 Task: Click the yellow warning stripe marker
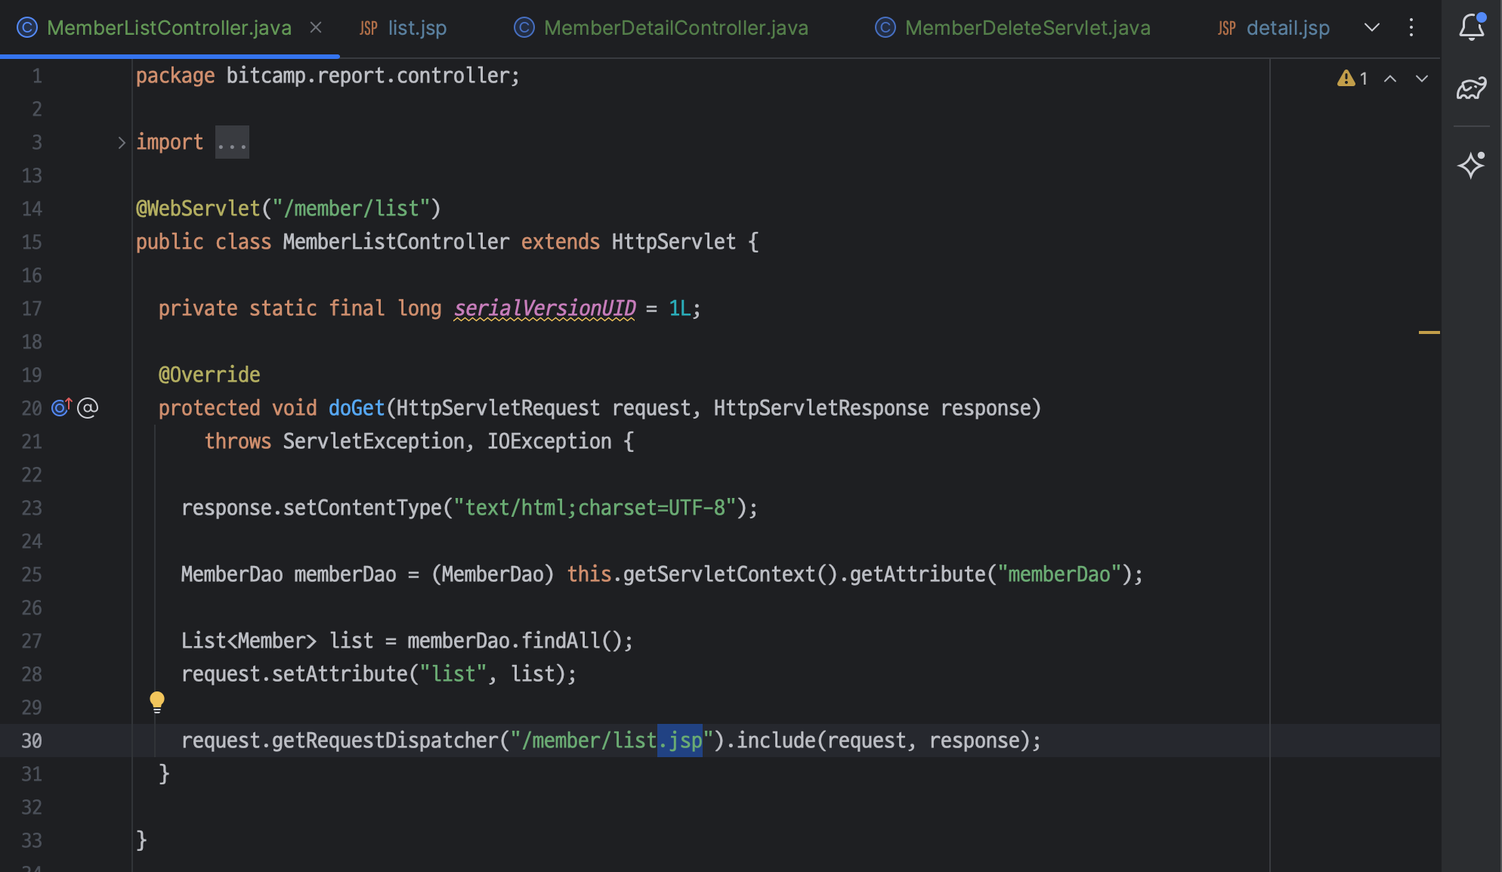(x=1429, y=332)
